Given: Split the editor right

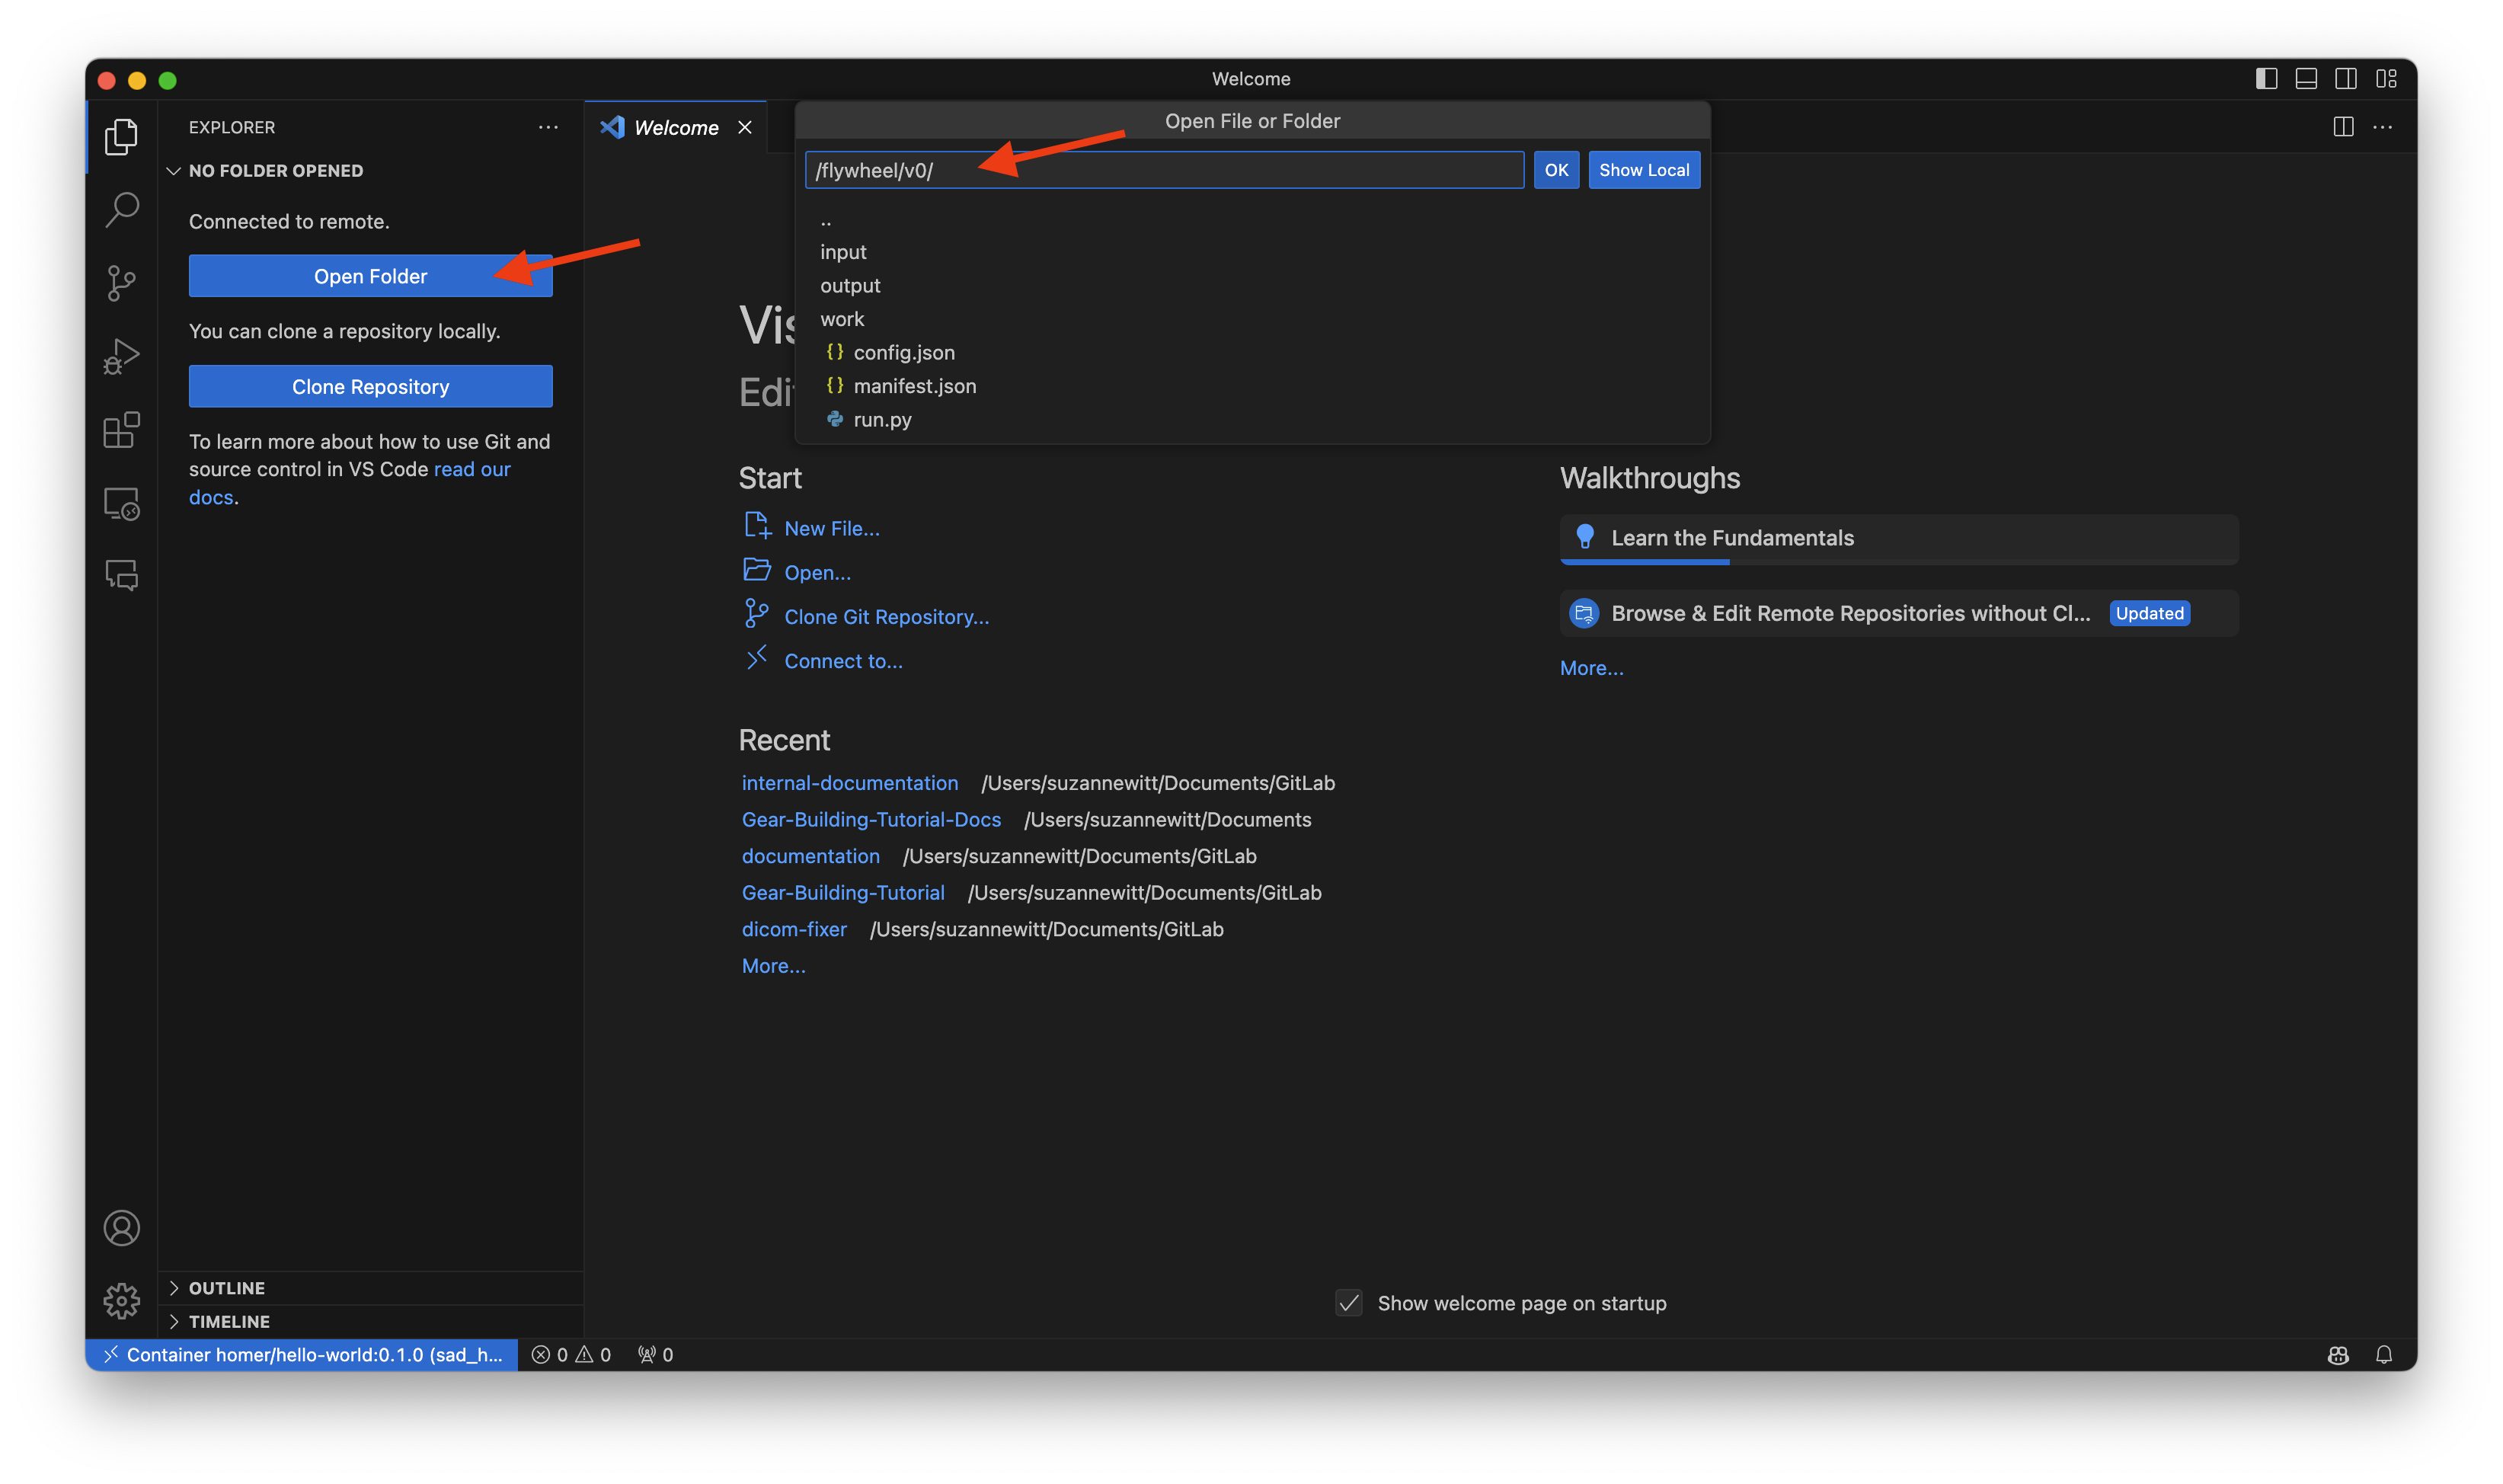Looking at the screenshot, I should [2343, 127].
